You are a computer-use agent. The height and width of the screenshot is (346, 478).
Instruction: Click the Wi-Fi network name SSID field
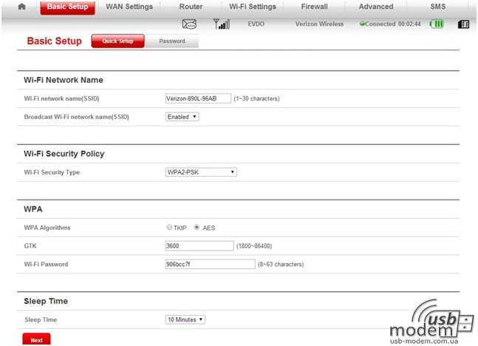click(198, 98)
